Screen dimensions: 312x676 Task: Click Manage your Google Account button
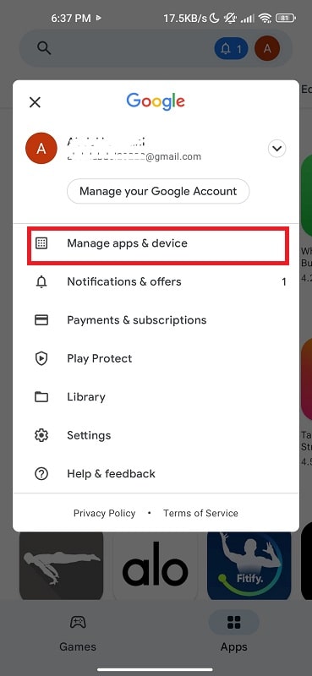coord(158,191)
